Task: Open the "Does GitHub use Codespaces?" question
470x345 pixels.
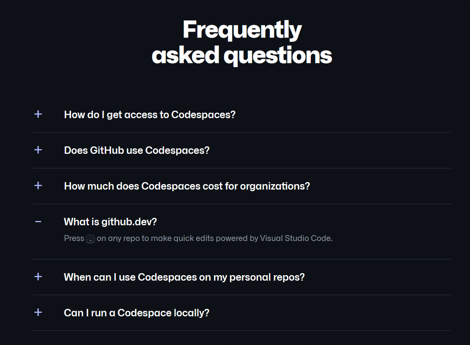Action: point(136,150)
